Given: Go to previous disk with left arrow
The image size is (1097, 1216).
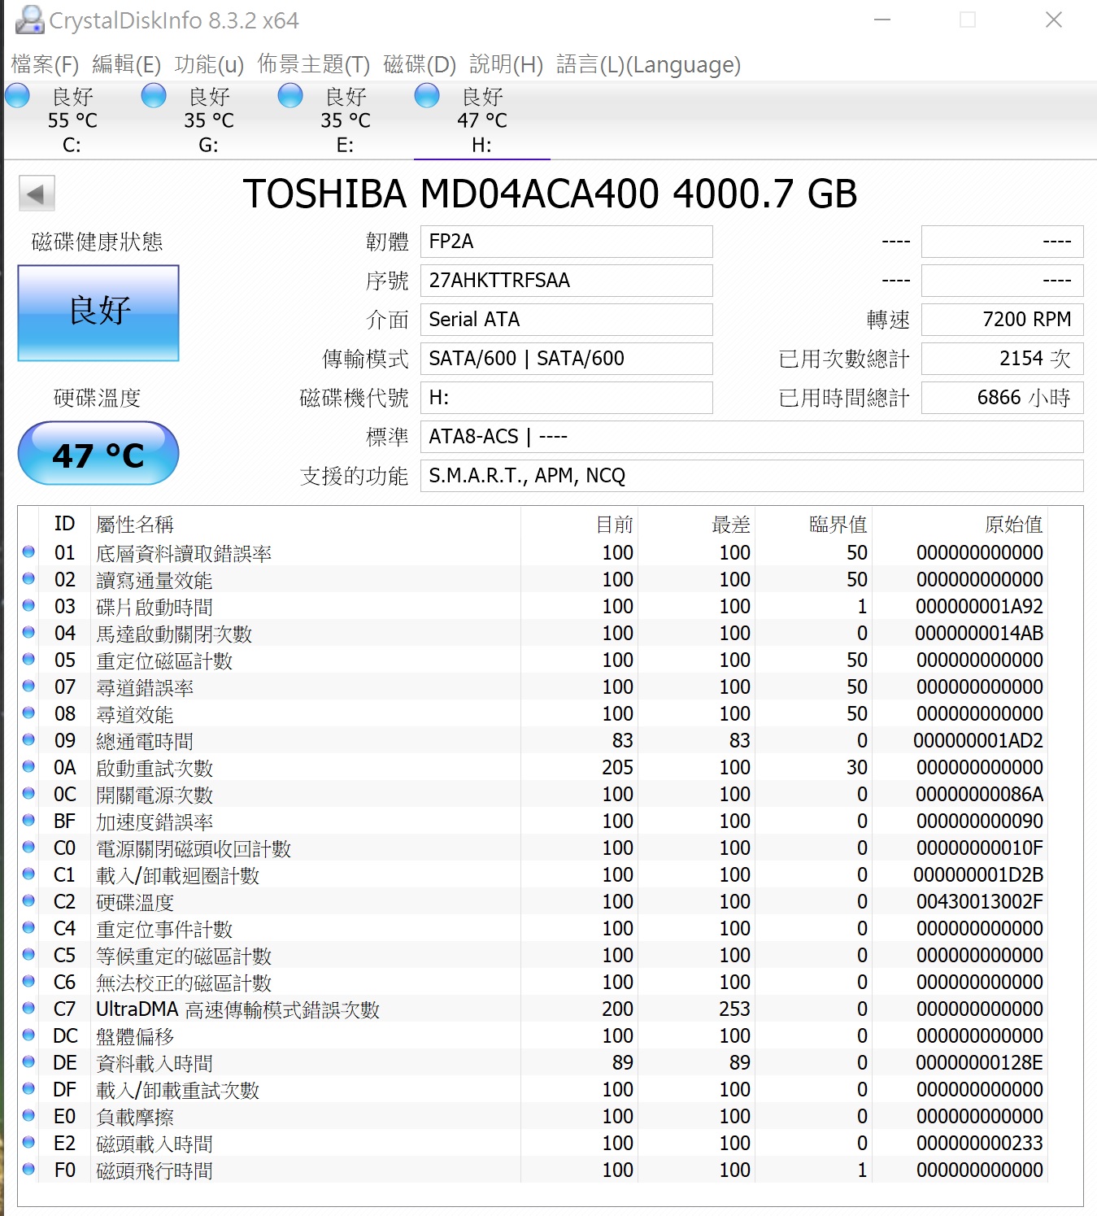Looking at the screenshot, I should coord(37,194).
